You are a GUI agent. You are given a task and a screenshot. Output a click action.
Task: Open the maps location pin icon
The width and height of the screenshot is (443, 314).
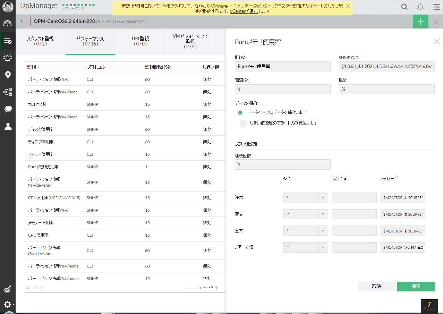coord(8,75)
